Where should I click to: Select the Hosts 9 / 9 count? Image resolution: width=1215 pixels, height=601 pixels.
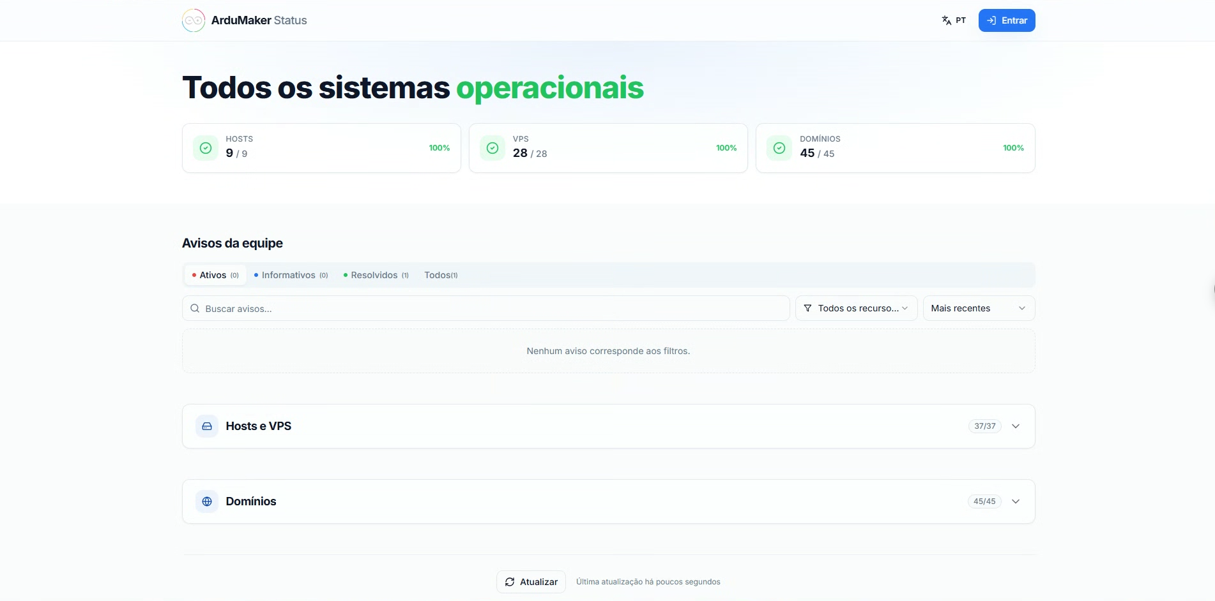coord(236,153)
